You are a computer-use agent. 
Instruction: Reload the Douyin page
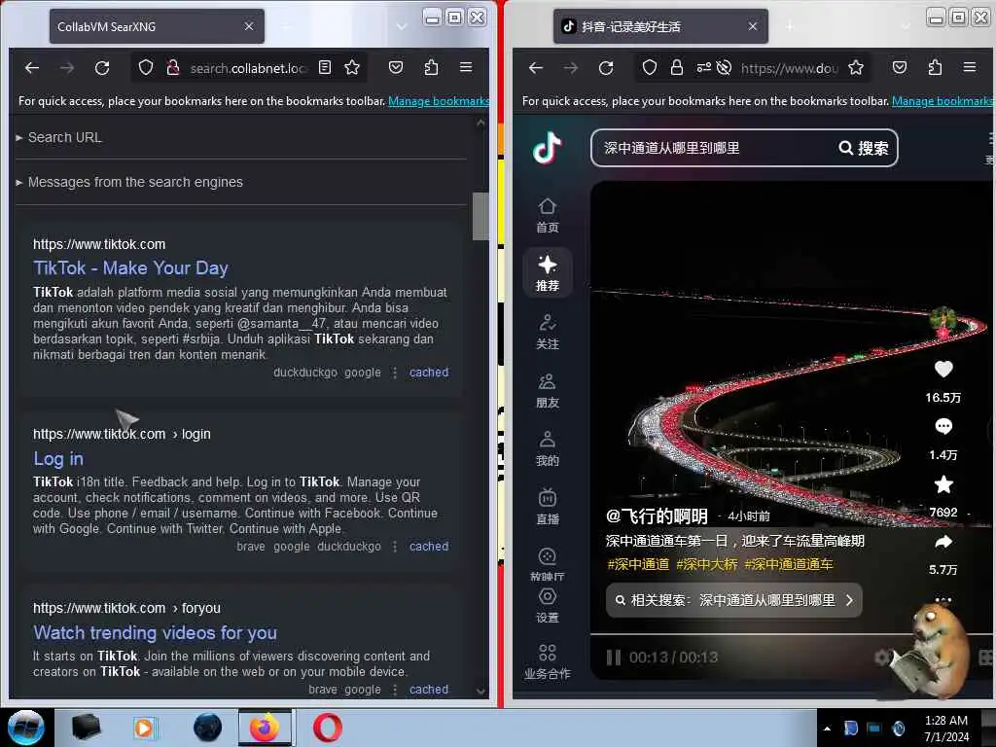pyautogui.click(x=606, y=67)
